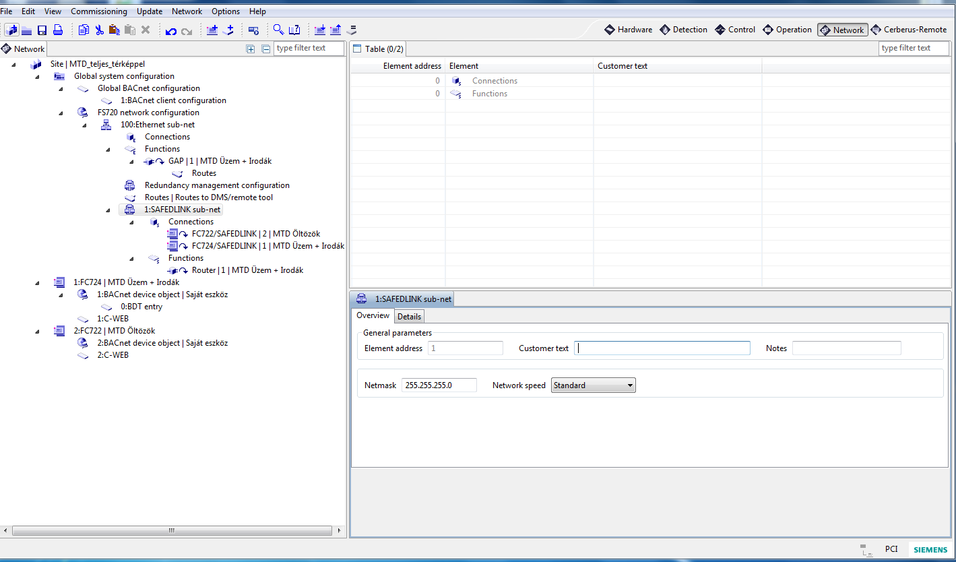Click the Cut (scissors) toolbar icon
This screenshot has width=956, height=562.
point(99,30)
